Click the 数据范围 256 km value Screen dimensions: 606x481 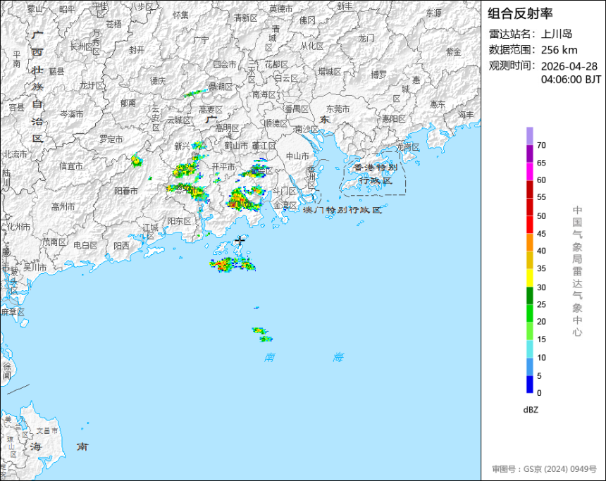click(x=559, y=50)
